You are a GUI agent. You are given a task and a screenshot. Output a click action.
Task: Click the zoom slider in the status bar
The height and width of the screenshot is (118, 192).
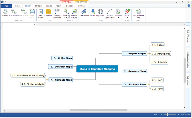coord(167,115)
